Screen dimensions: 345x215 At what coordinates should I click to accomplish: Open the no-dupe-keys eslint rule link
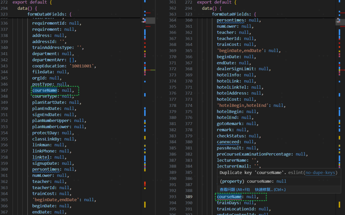320,173
